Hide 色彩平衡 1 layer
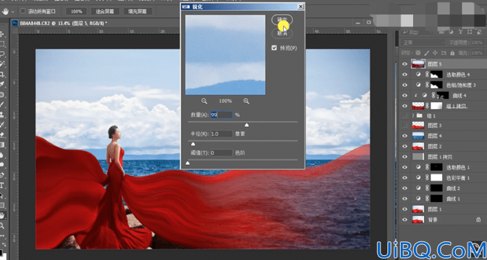 click(404, 178)
